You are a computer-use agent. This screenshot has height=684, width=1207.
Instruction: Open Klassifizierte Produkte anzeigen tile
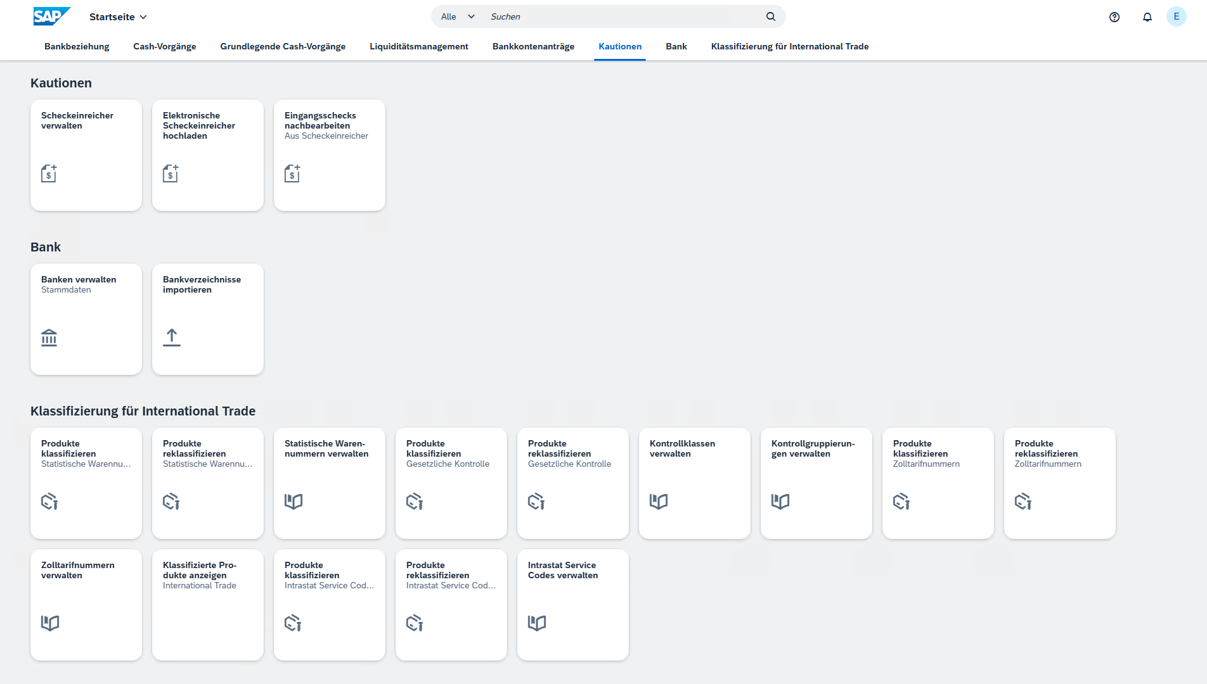click(207, 605)
